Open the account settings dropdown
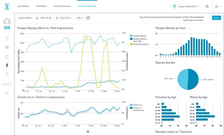Viewport: 224px width, 135px height. tap(218, 6)
